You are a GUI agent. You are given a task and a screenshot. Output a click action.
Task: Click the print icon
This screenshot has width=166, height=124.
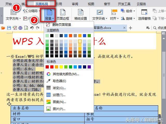pyautogui.click(x=20, y=28)
